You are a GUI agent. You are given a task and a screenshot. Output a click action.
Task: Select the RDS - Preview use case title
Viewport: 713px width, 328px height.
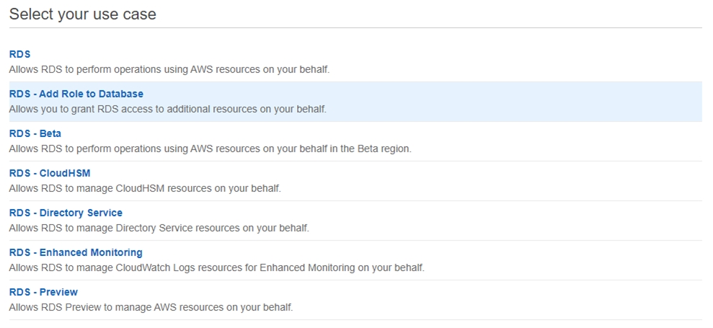pyautogui.click(x=43, y=292)
